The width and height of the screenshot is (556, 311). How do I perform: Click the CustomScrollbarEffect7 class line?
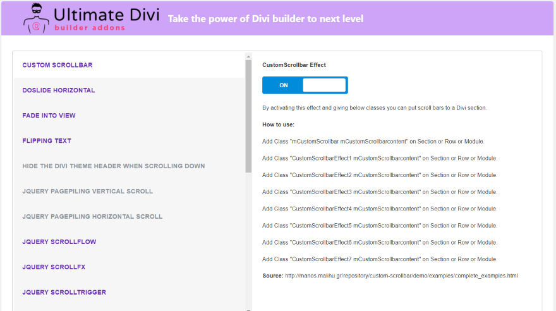380,259
